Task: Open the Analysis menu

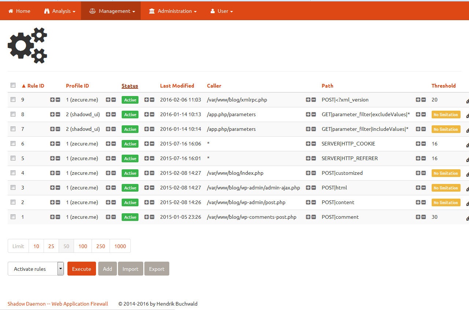Action: click(60, 11)
